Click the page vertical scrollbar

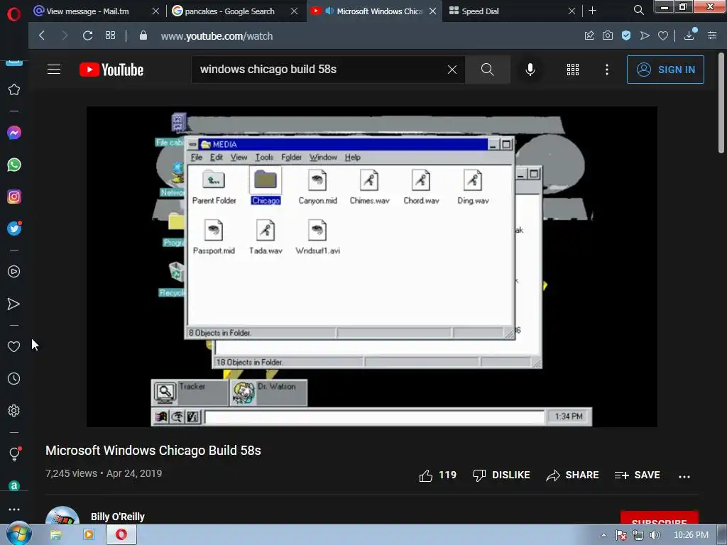[721, 103]
